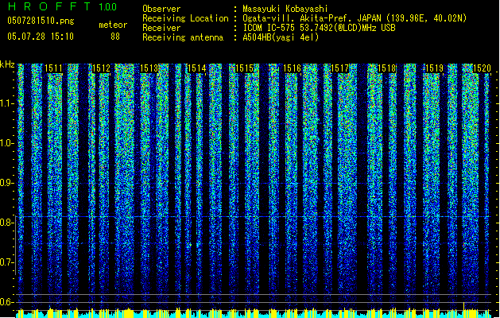Click the date stamp 05.07.28 15:10

41,37
